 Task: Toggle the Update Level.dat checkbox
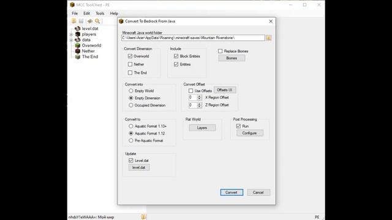130,160
